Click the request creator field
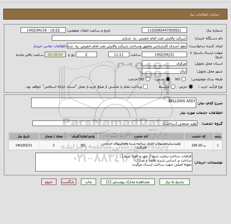 click(127, 46)
